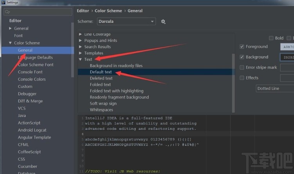The width and height of the screenshot is (294, 174).
Task: Expand the General node under Editor
Action: point(10,28)
